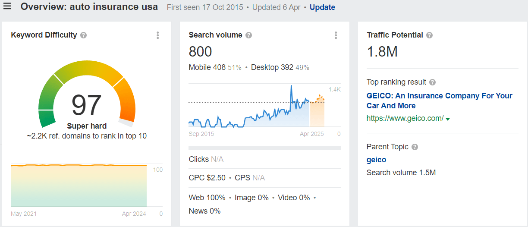Open Keyword Difficulty card options menu
Viewport: 528px width, 227px height.
tap(158, 35)
